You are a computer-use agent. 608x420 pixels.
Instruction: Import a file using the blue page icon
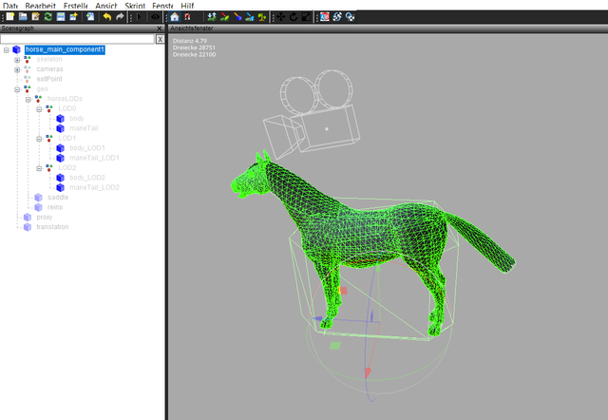pos(90,17)
